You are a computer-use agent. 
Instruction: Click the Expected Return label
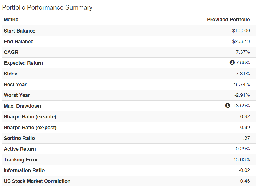pyautogui.click(x=23, y=63)
